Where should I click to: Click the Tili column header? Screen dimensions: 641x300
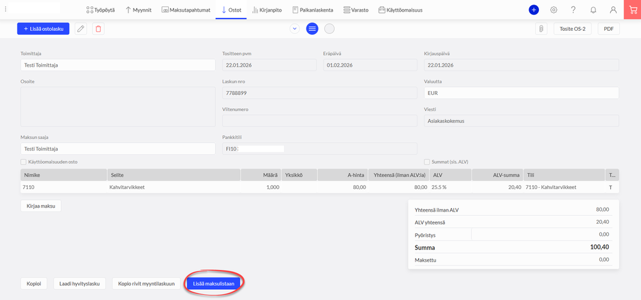tap(564, 175)
